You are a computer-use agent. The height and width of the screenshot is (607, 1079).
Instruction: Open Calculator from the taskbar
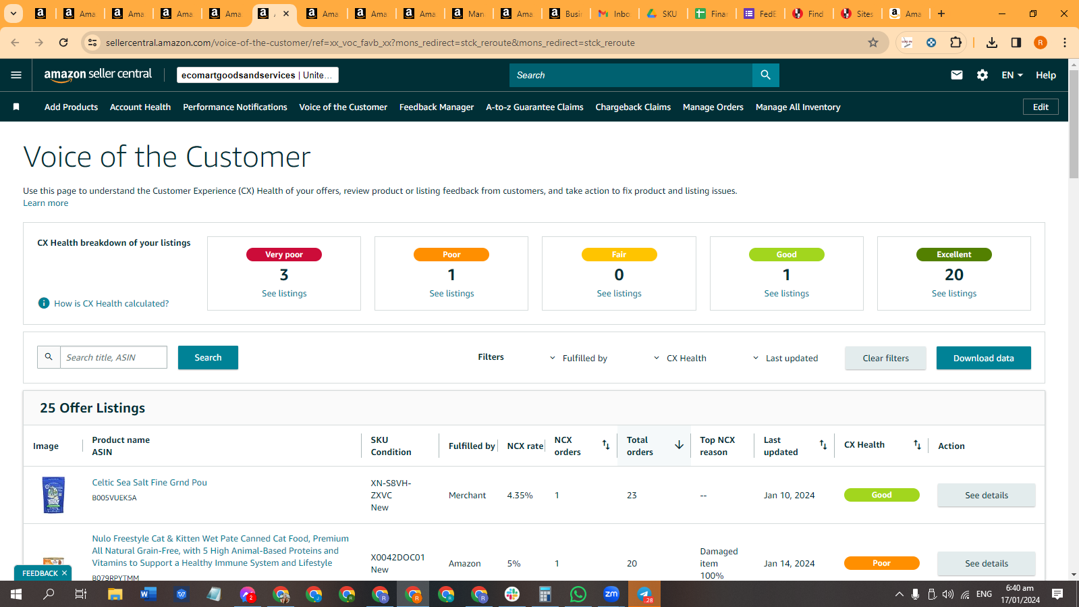545,594
